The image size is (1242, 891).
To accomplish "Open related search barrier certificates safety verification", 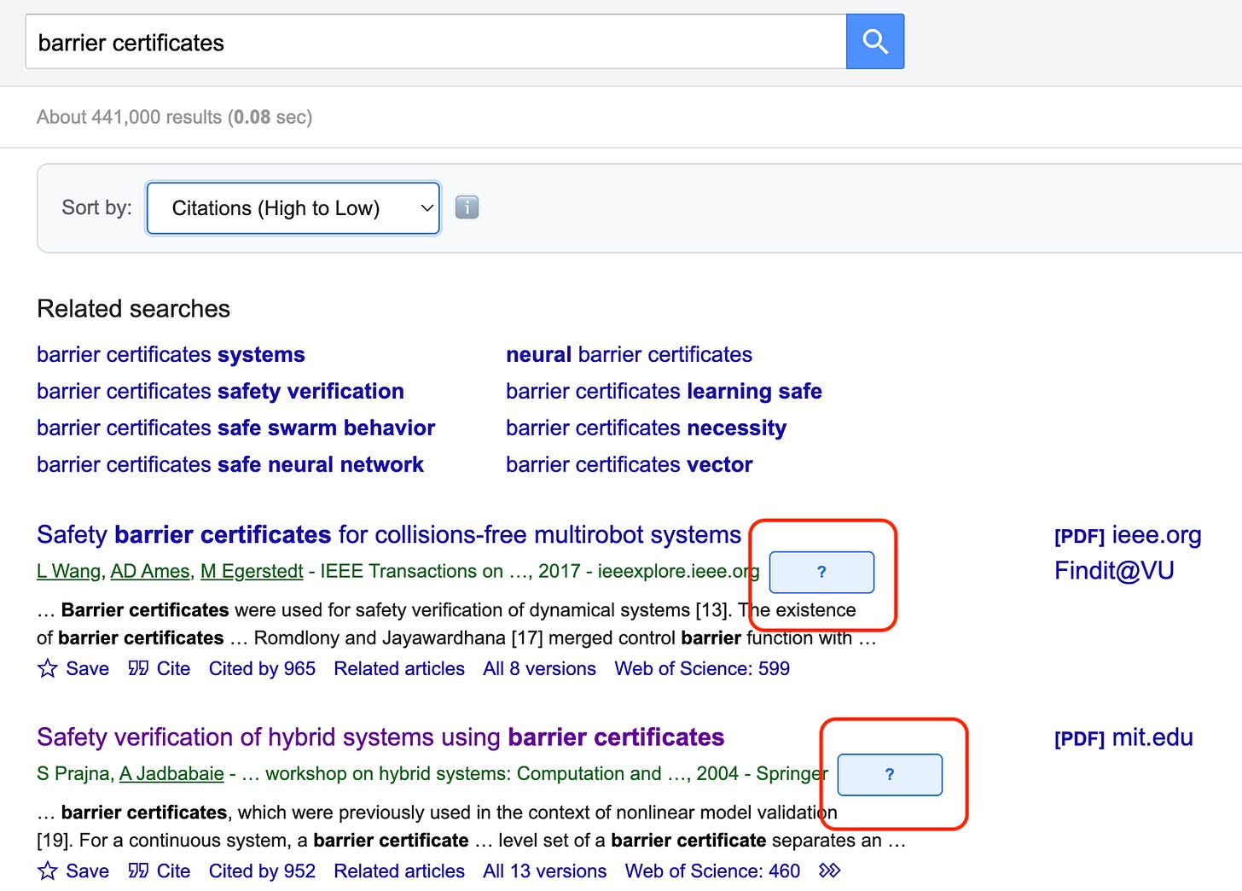I will coord(220,391).
